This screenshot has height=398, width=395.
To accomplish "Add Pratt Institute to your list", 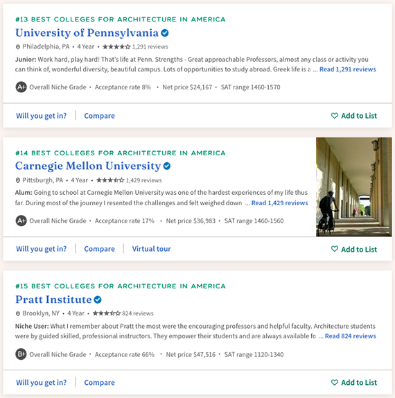I will tap(354, 383).
